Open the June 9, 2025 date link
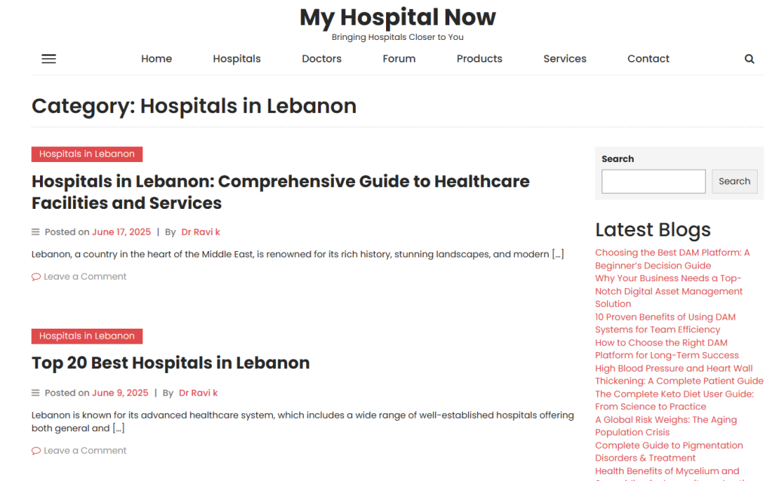 (x=120, y=393)
